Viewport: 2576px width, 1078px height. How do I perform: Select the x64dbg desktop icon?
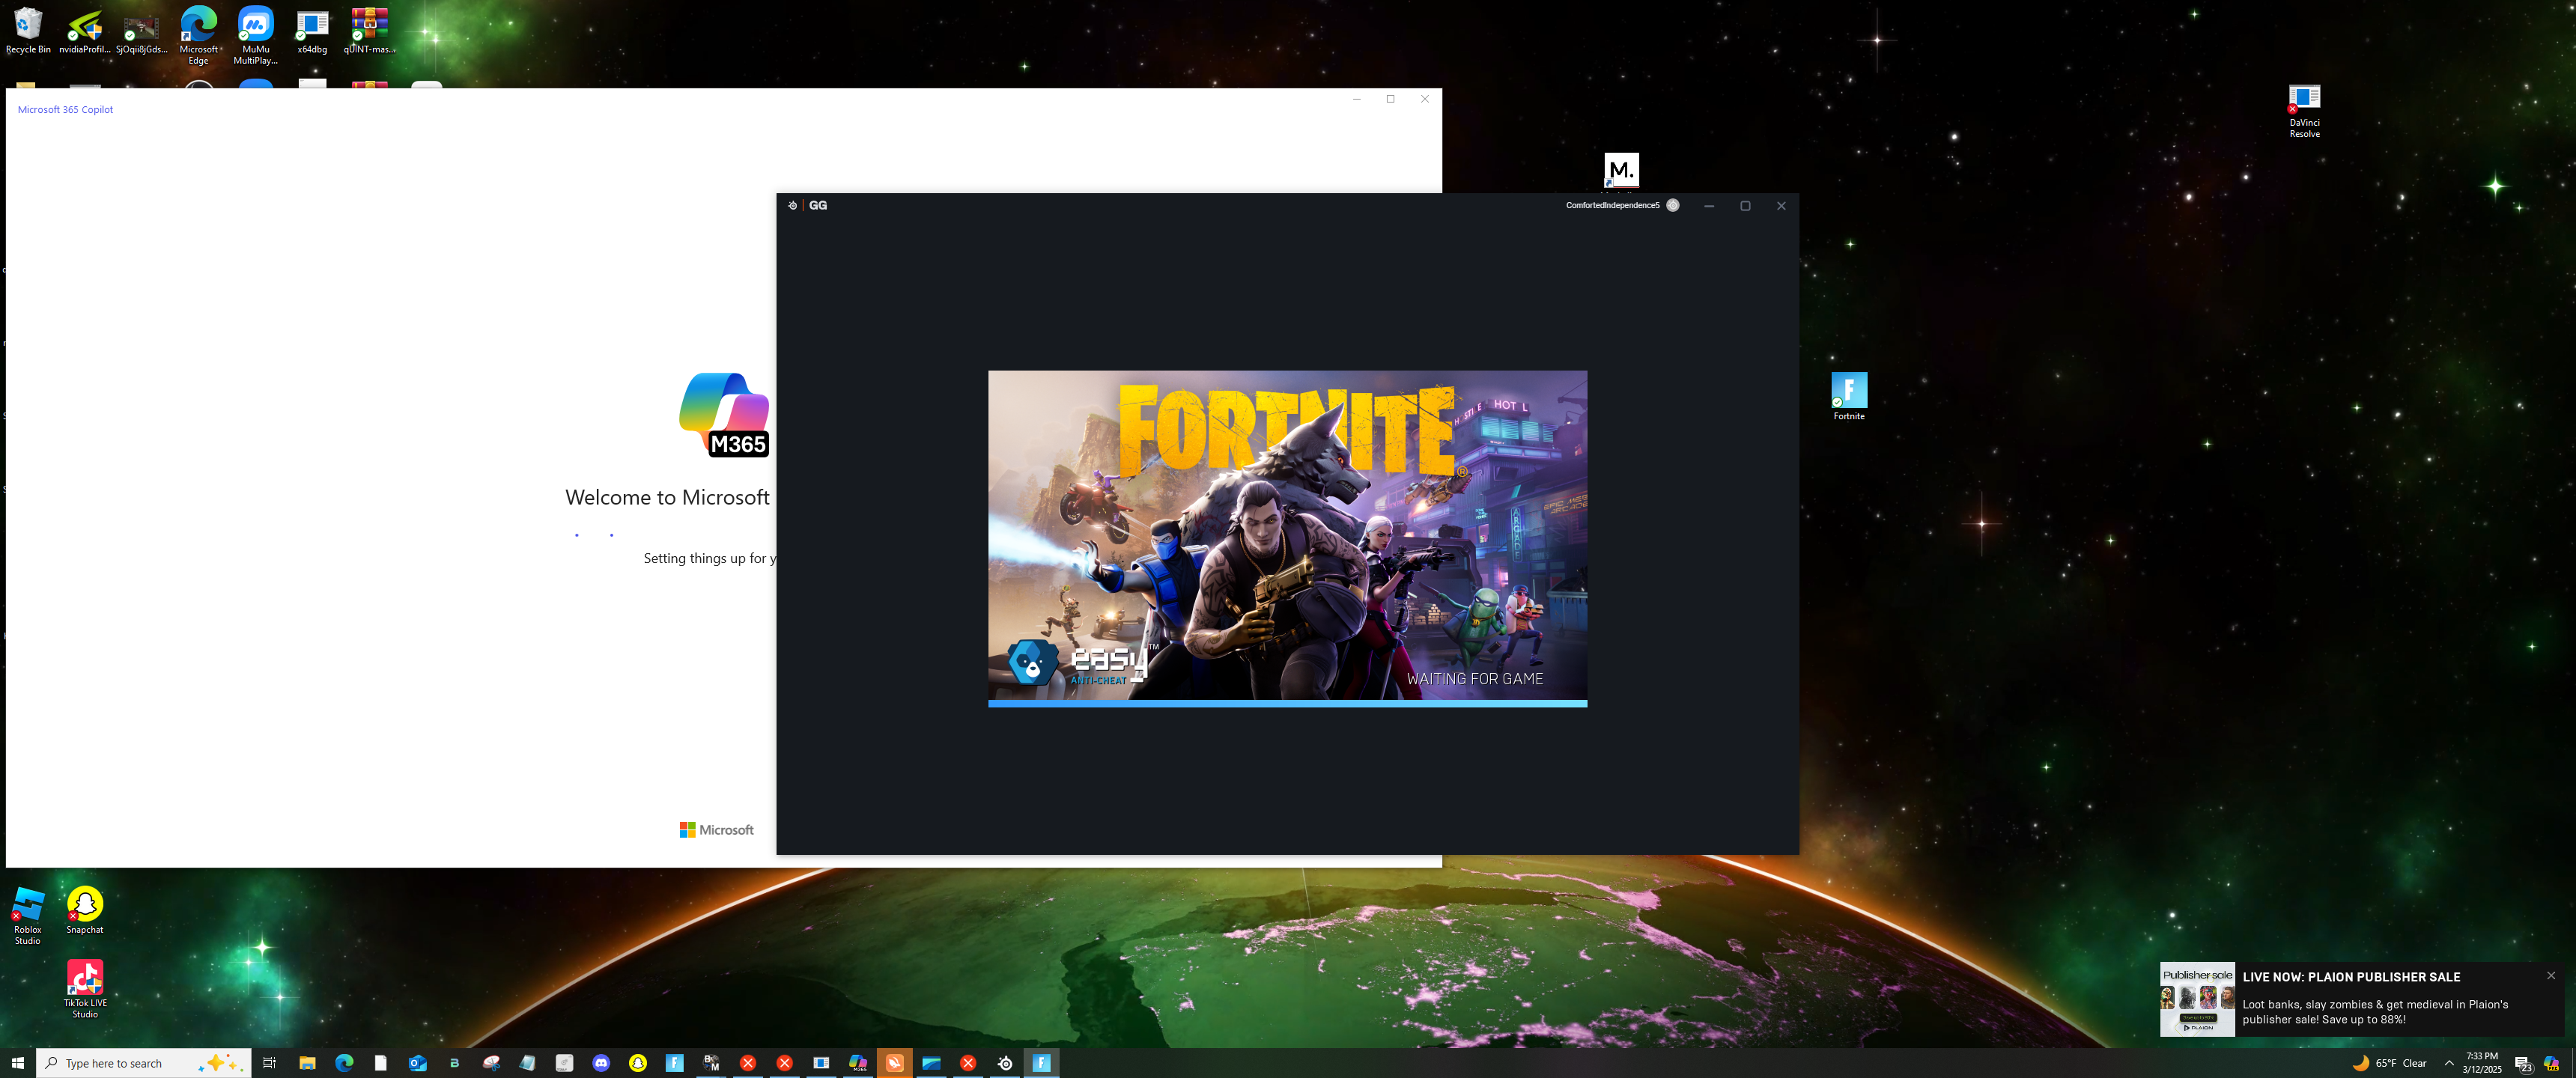[312, 30]
